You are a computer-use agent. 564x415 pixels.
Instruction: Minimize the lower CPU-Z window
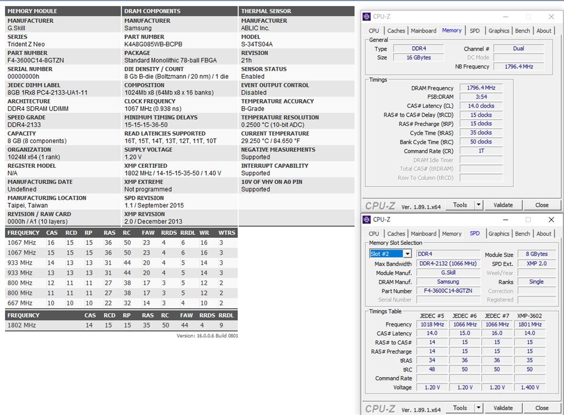(506, 220)
